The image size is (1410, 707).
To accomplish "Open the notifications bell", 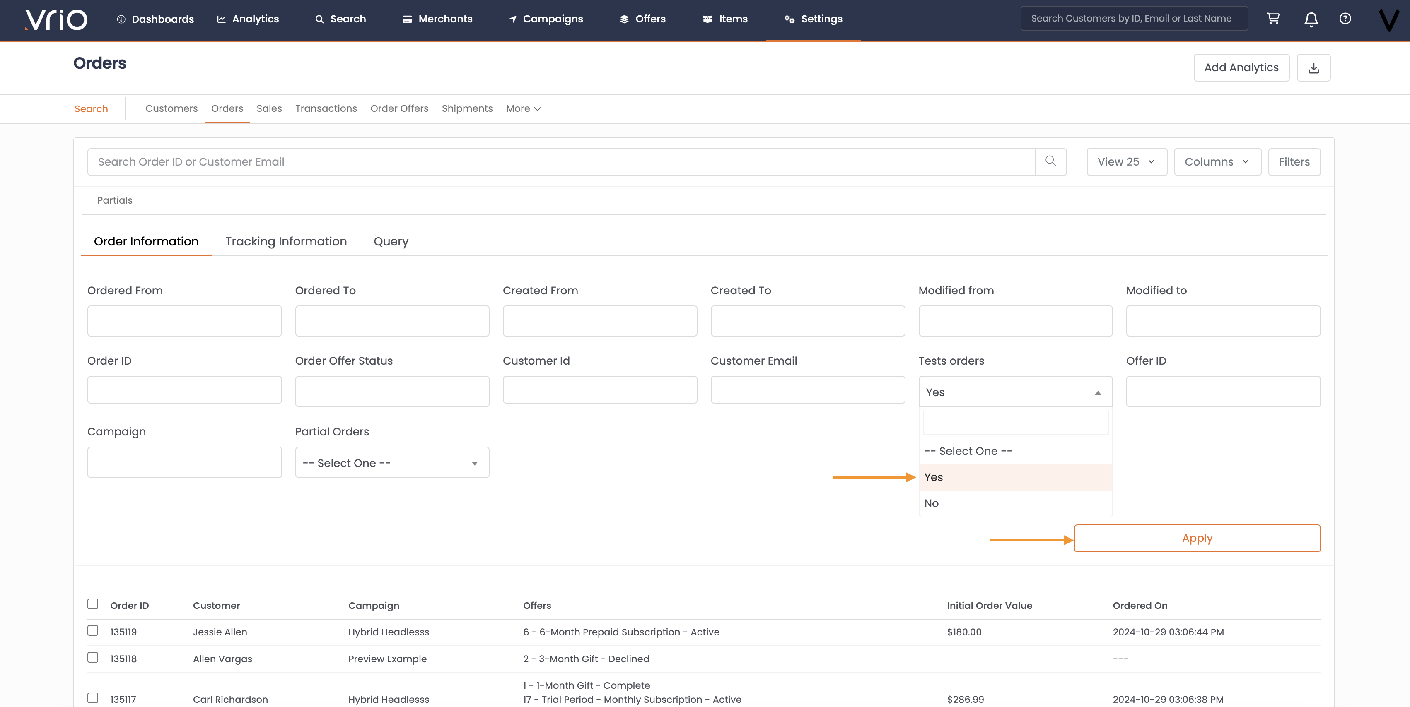I will coord(1311,20).
